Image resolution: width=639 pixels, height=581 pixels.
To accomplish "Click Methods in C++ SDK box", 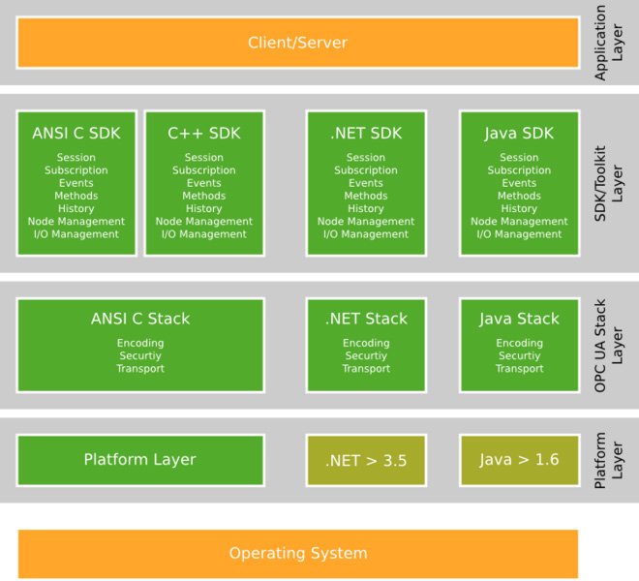I will (203, 196).
